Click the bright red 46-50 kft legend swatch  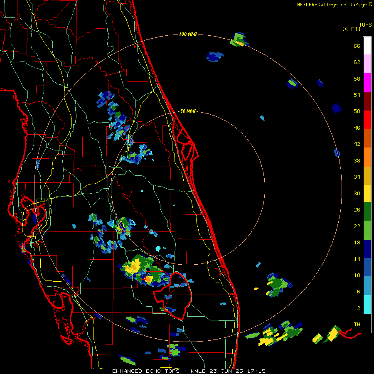tap(367, 120)
